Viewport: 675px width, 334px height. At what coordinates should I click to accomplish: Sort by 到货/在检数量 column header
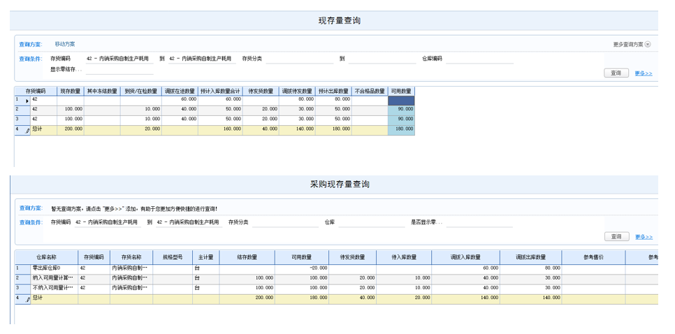[x=140, y=92]
